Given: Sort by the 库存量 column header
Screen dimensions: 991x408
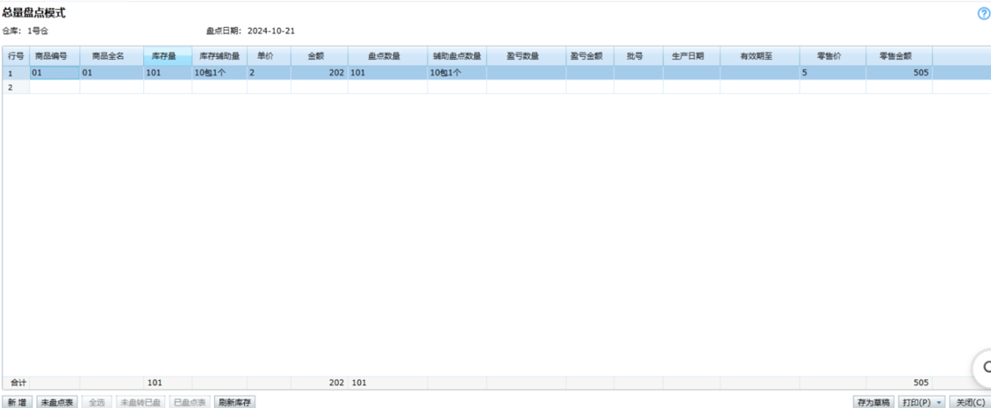Looking at the screenshot, I should [x=167, y=56].
